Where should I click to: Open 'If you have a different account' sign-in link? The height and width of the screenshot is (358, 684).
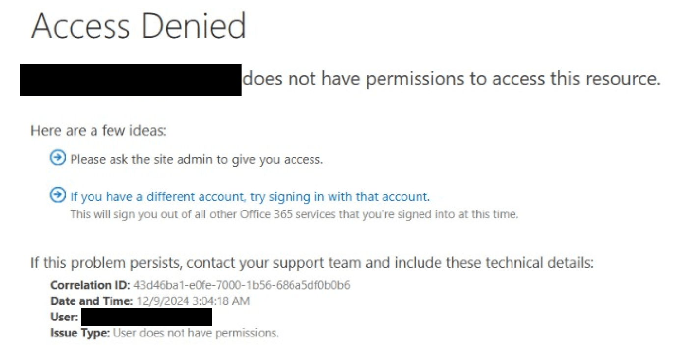pos(250,197)
